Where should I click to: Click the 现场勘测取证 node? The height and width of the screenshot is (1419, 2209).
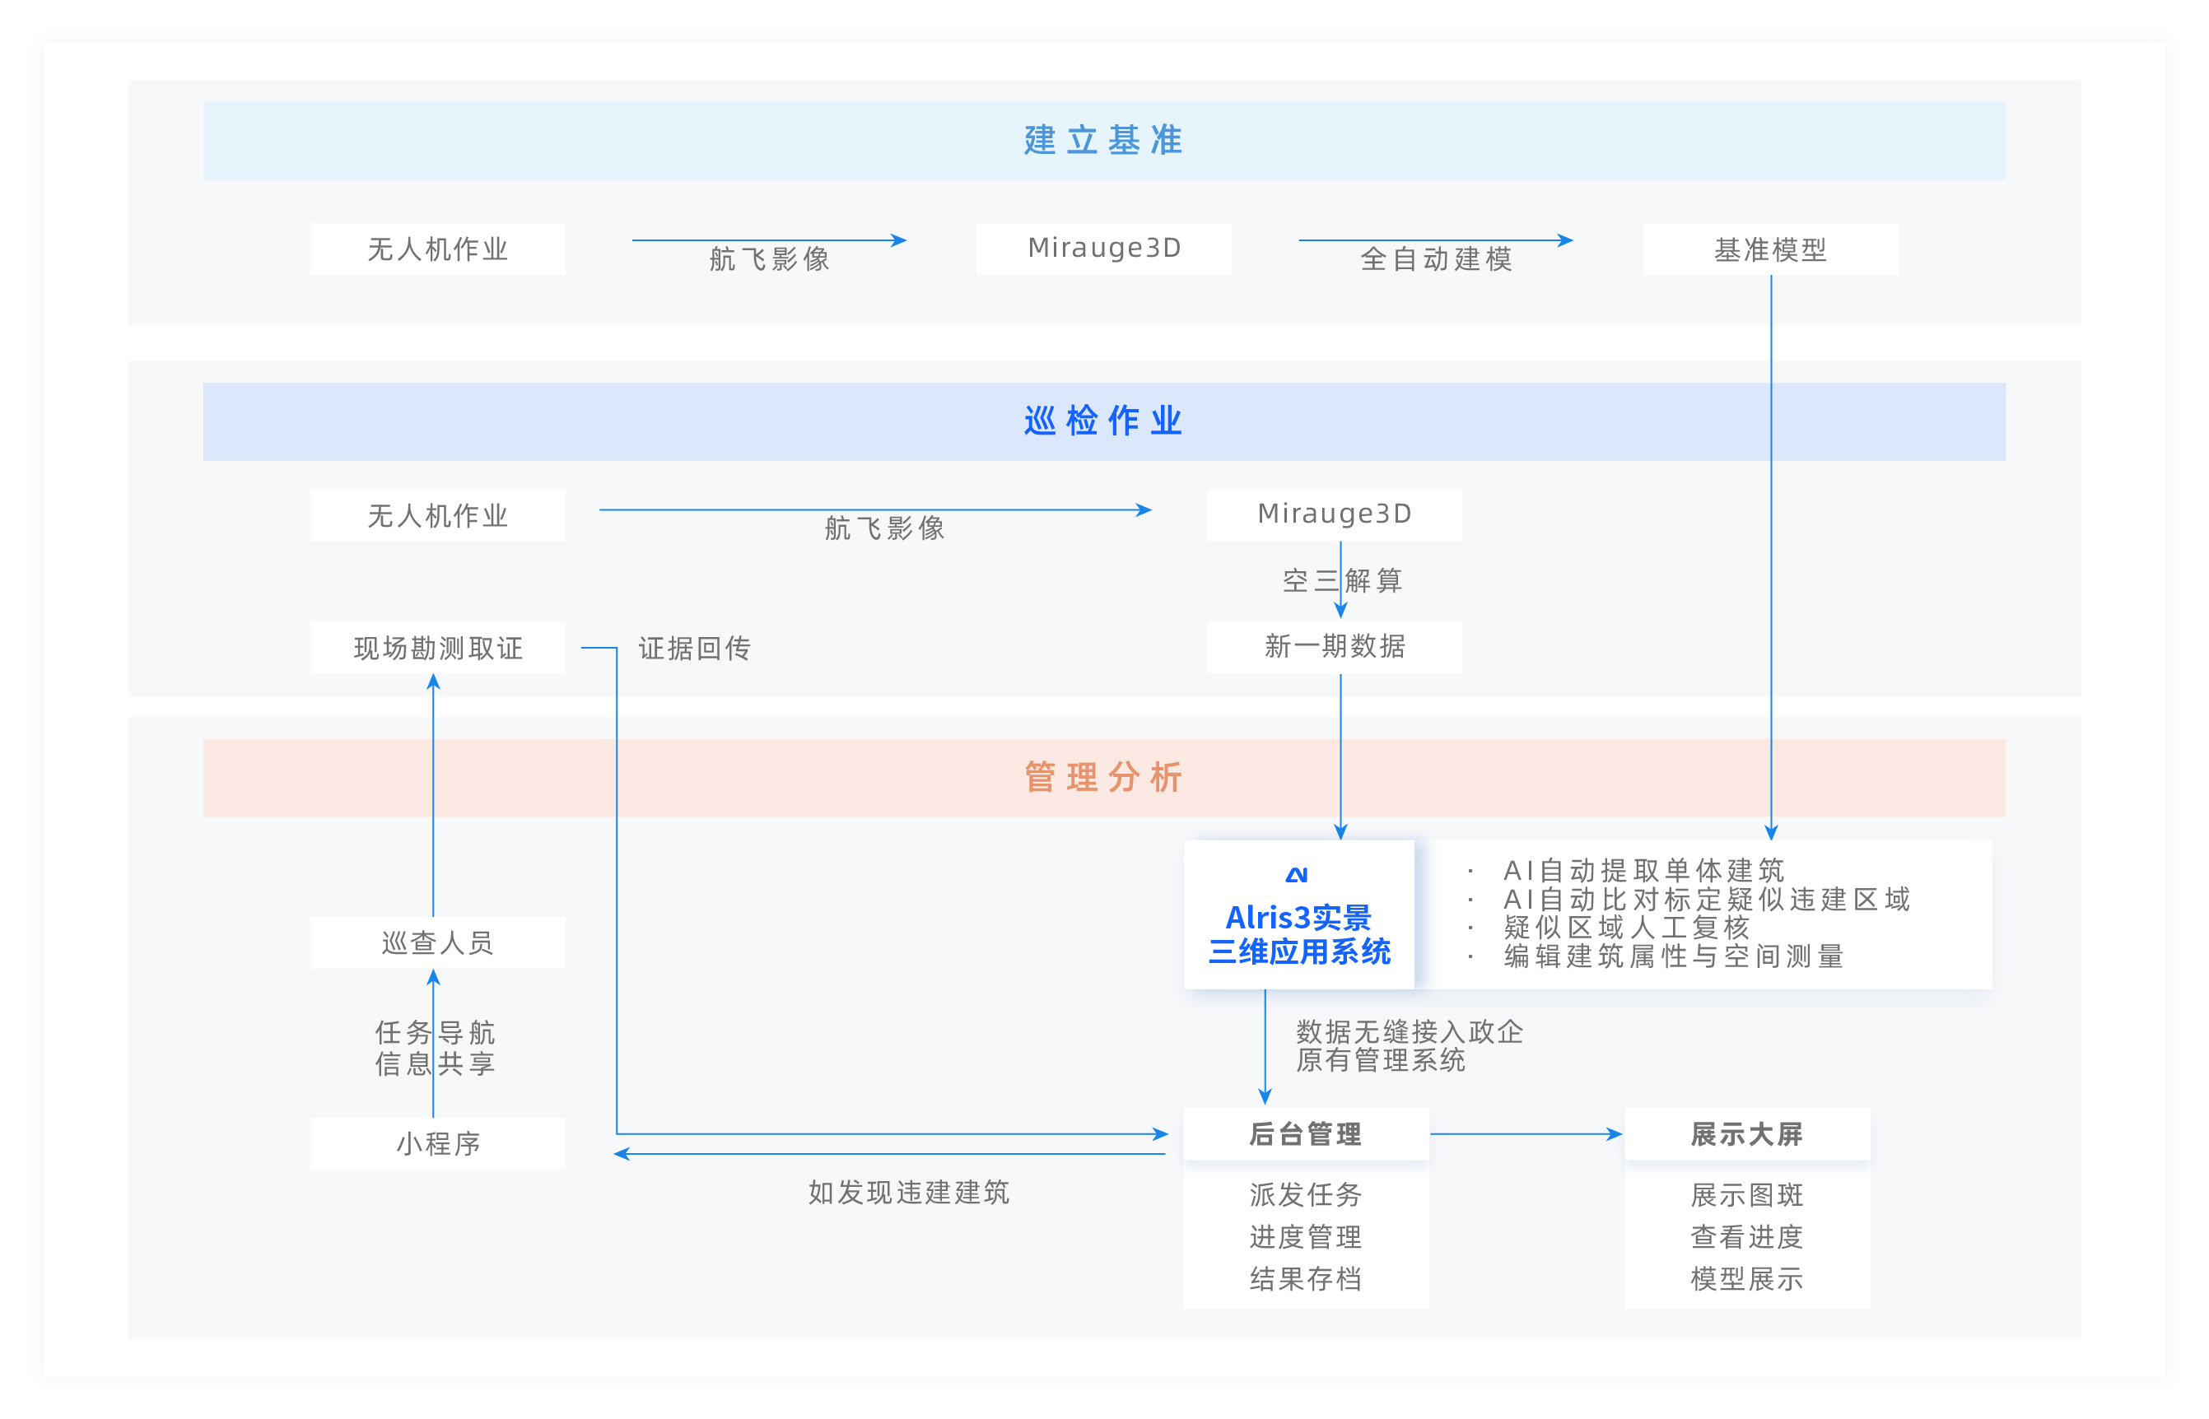point(437,647)
